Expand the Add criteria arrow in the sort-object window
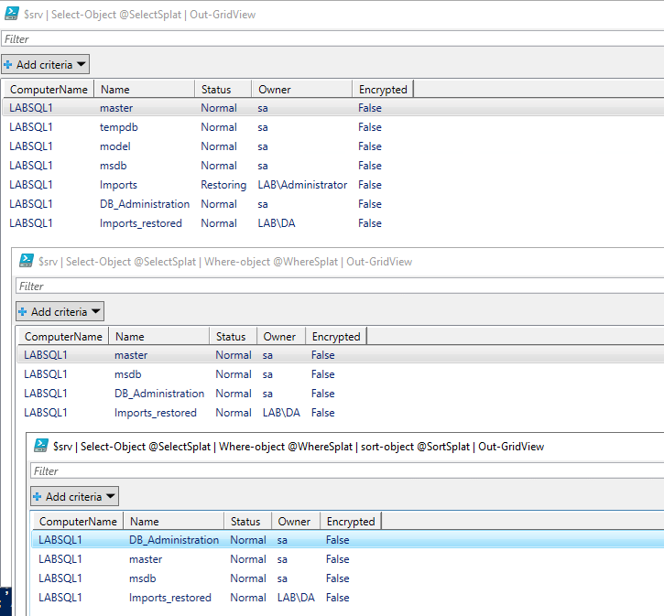664x616 pixels. pyautogui.click(x=110, y=497)
